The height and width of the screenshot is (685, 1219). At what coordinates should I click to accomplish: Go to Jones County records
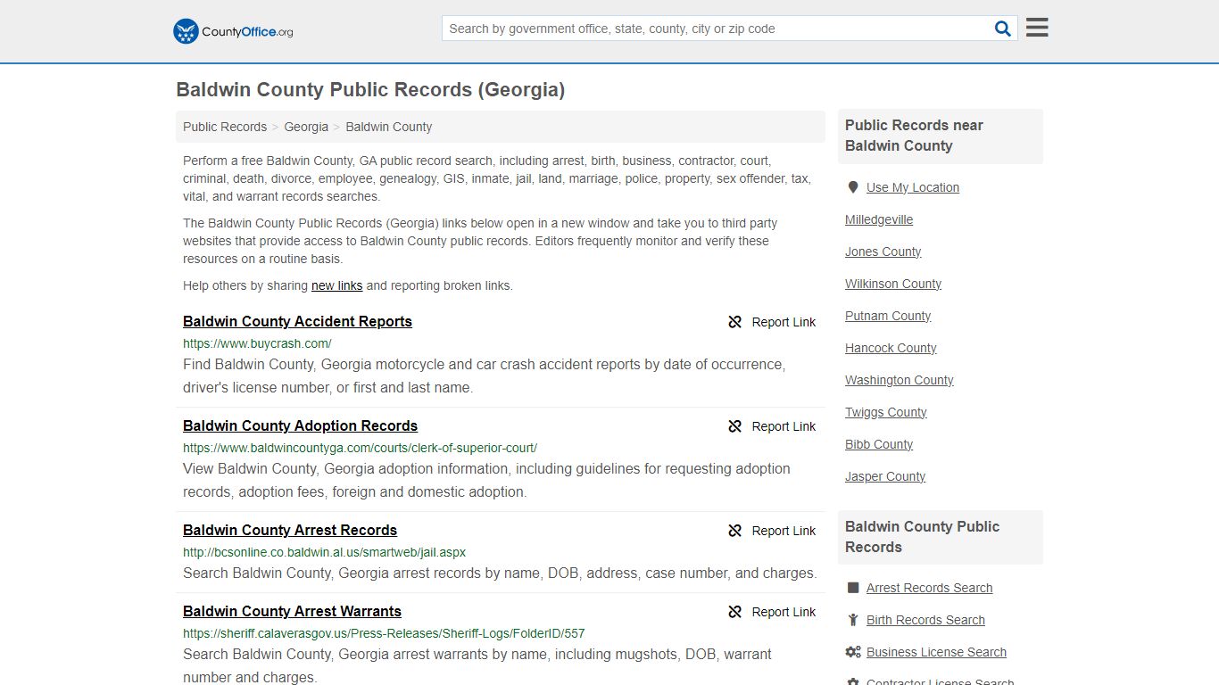click(883, 252)
